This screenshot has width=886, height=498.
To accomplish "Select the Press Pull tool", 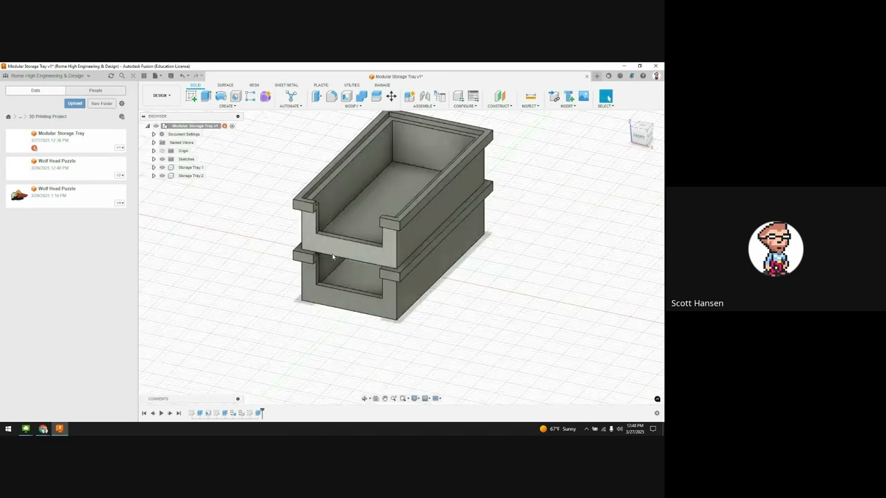I will pos(316,96).
